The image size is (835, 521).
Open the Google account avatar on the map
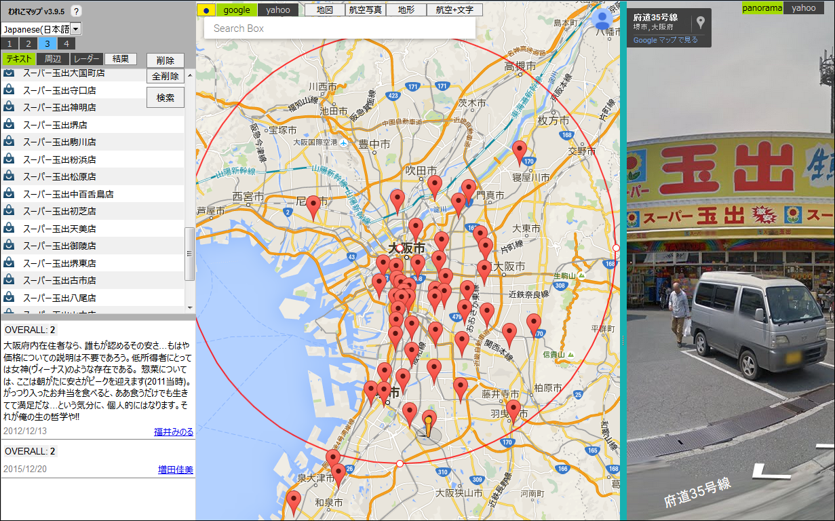click(602, 20)
